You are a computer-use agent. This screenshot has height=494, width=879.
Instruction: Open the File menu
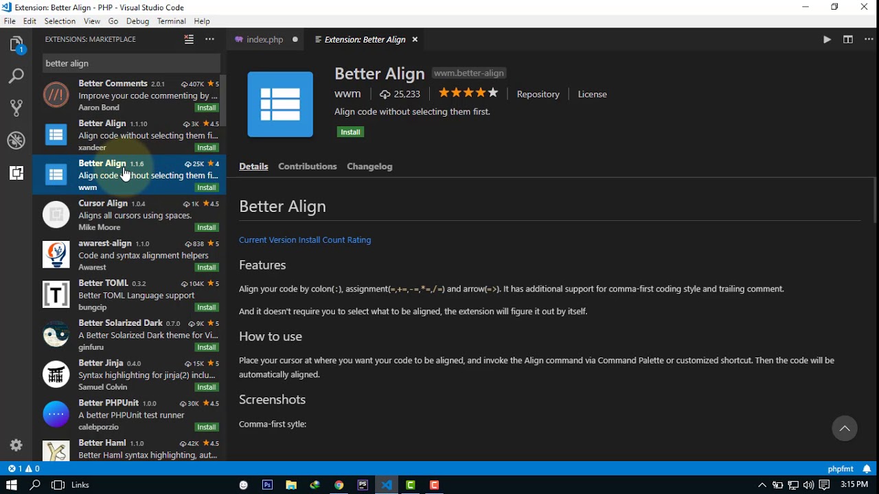10,21
